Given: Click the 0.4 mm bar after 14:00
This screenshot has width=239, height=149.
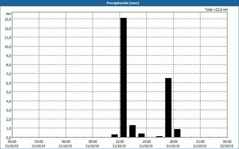Looking at the screenshot, I should 141,135.
